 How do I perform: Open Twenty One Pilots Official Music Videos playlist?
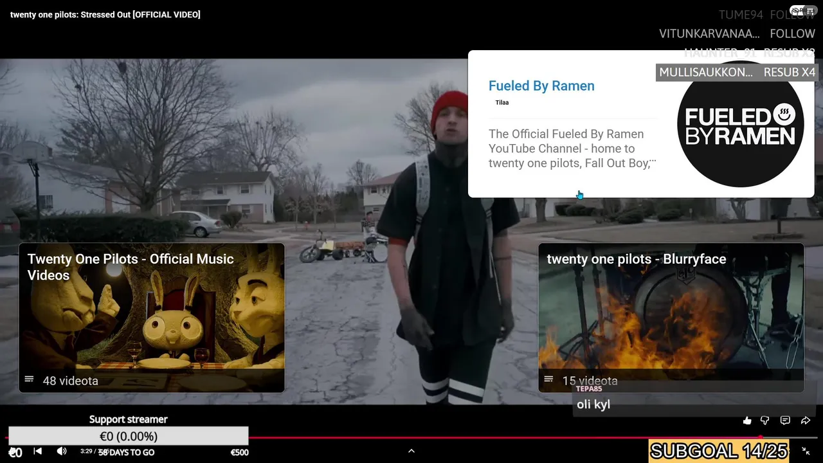(152, 318)
